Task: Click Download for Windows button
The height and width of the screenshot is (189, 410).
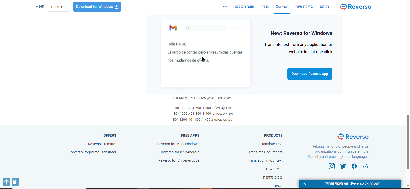Action: pyautogui.click(x=97, y=7)
